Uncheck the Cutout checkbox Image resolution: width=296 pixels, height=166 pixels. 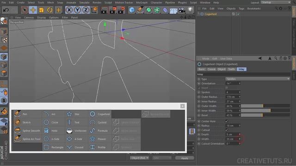click(227, 130)
